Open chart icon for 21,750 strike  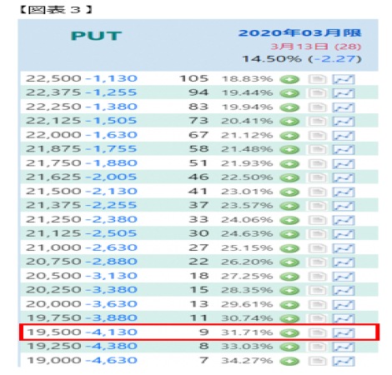(x=344, y=164)
